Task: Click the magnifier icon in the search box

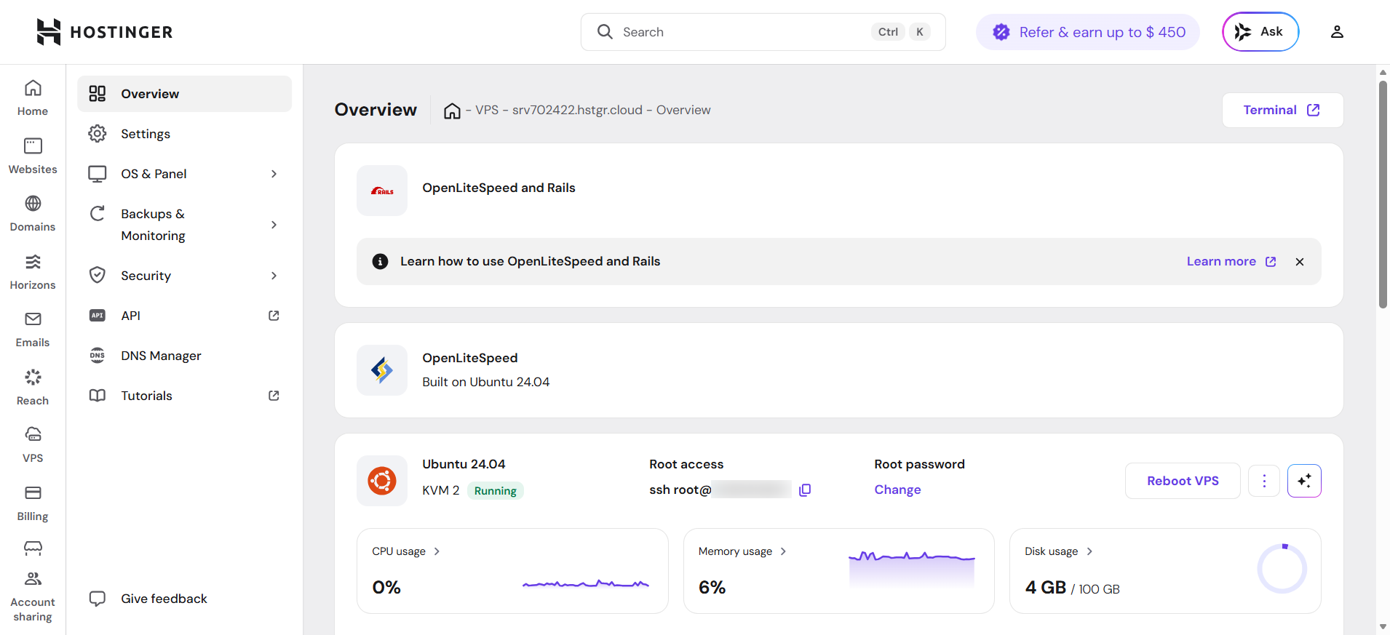Action: coord(605,32)
